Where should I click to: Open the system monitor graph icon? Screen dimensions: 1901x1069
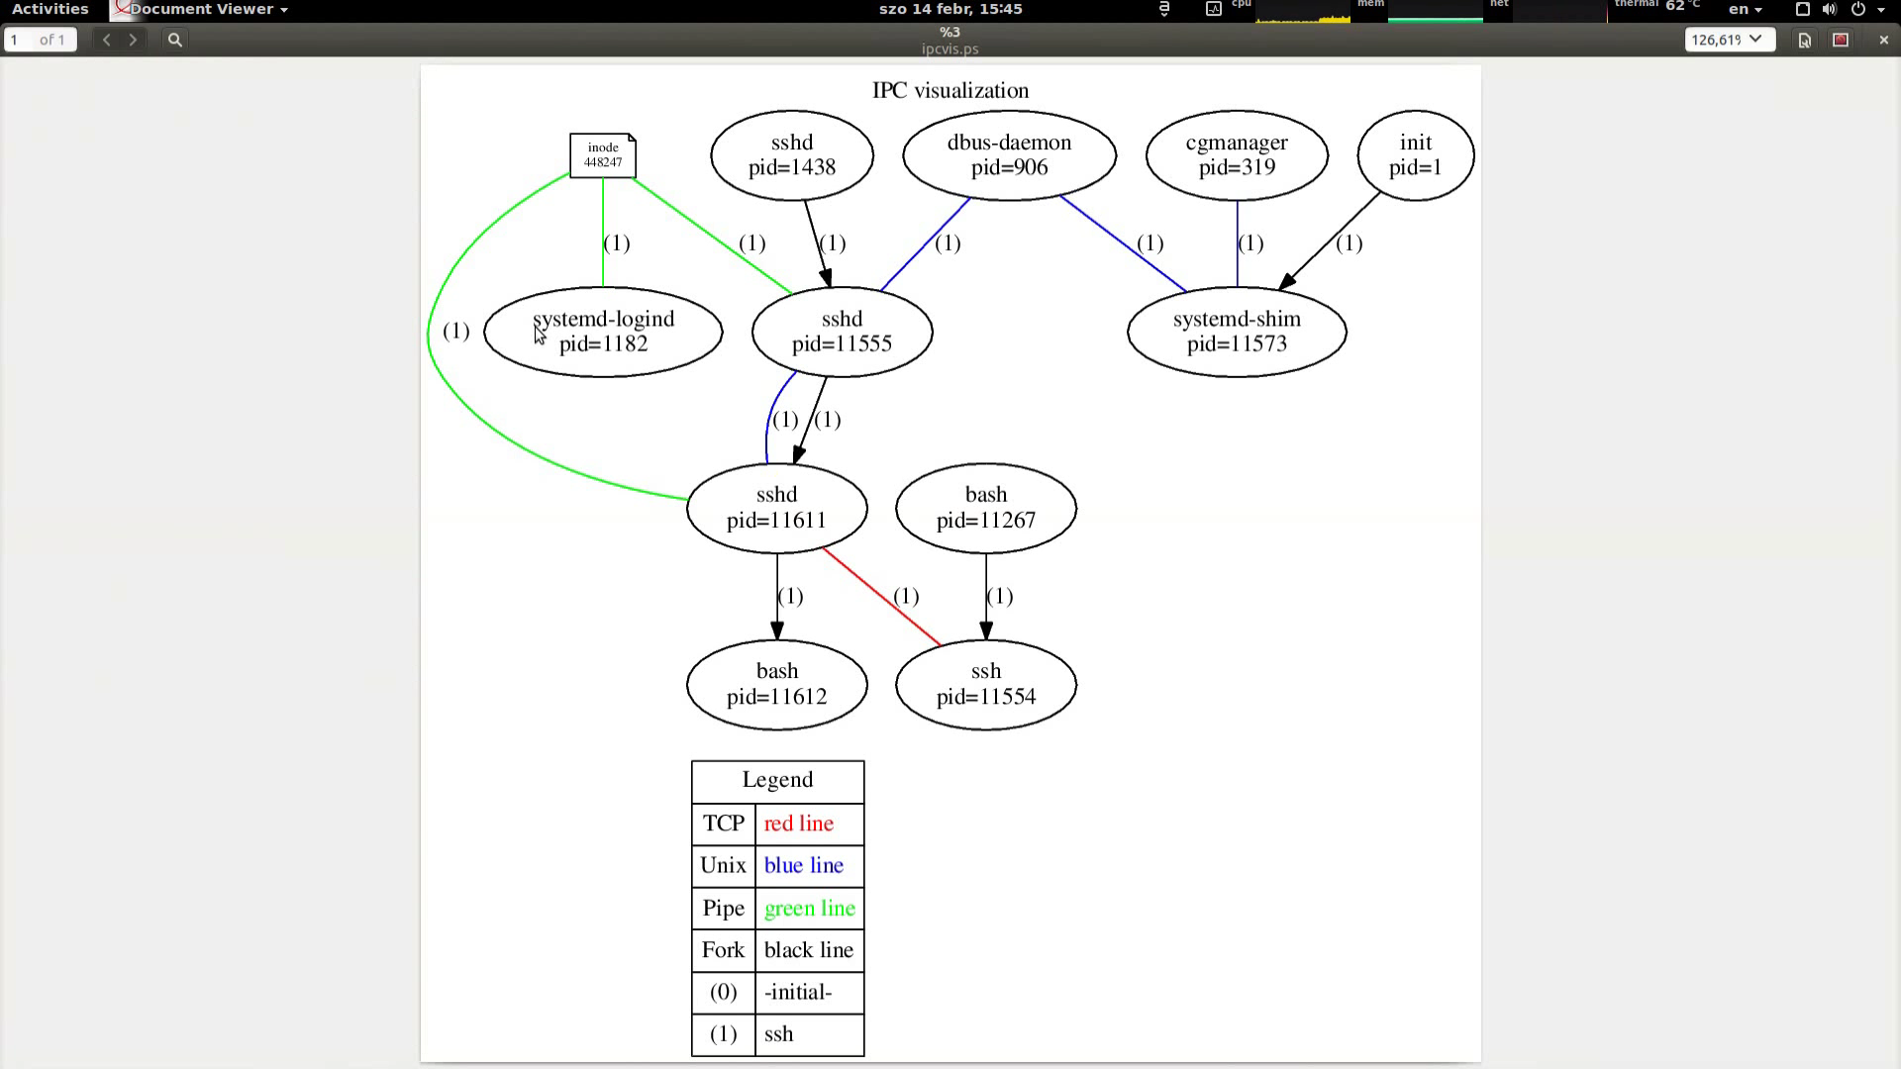[x=1213, y=9]
